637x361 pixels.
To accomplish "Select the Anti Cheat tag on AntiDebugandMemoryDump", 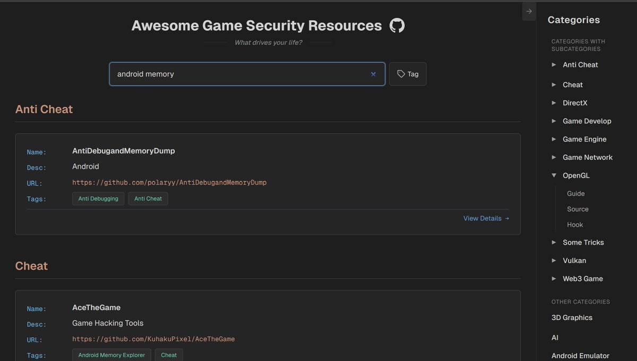I will tap(148, 199).
